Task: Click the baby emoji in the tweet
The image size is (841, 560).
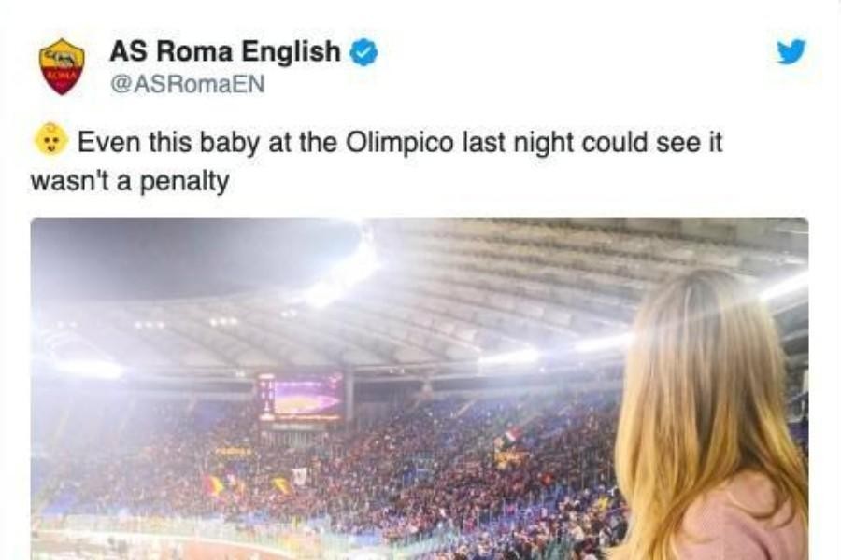Action: pyautogui.click(x=50, y=139)
